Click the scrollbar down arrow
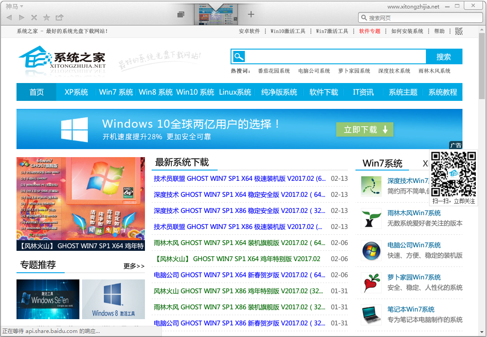 click(482, 333)
